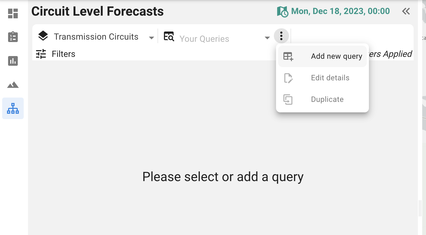
Task: Click the Mon, Dec 18, 2023 date
Action: pyautogui.click(x=340, y=11)
